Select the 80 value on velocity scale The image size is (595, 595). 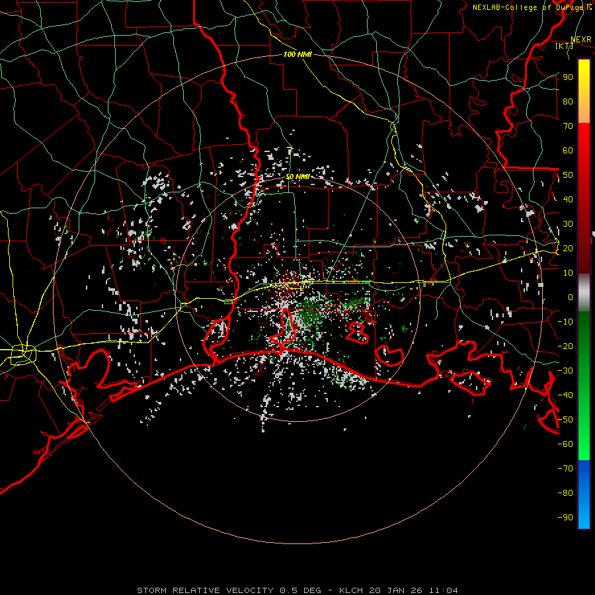[568, 102]
